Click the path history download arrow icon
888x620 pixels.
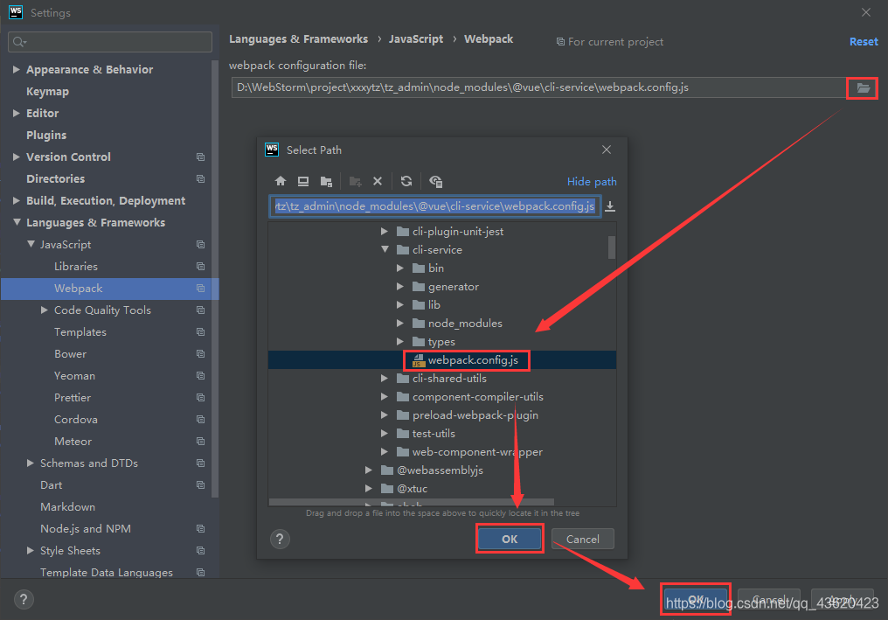610,206
